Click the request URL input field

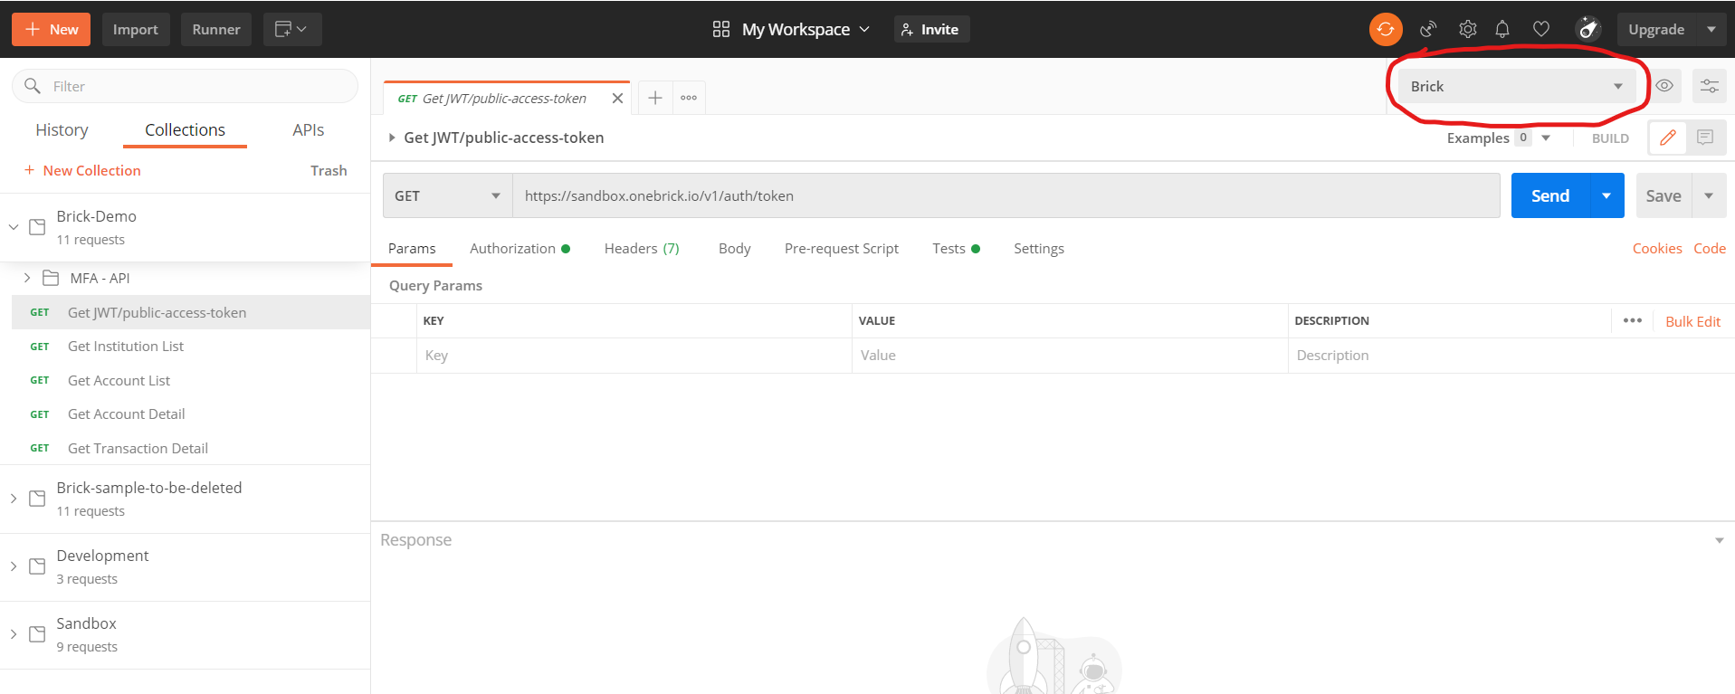coord(1006,195)
